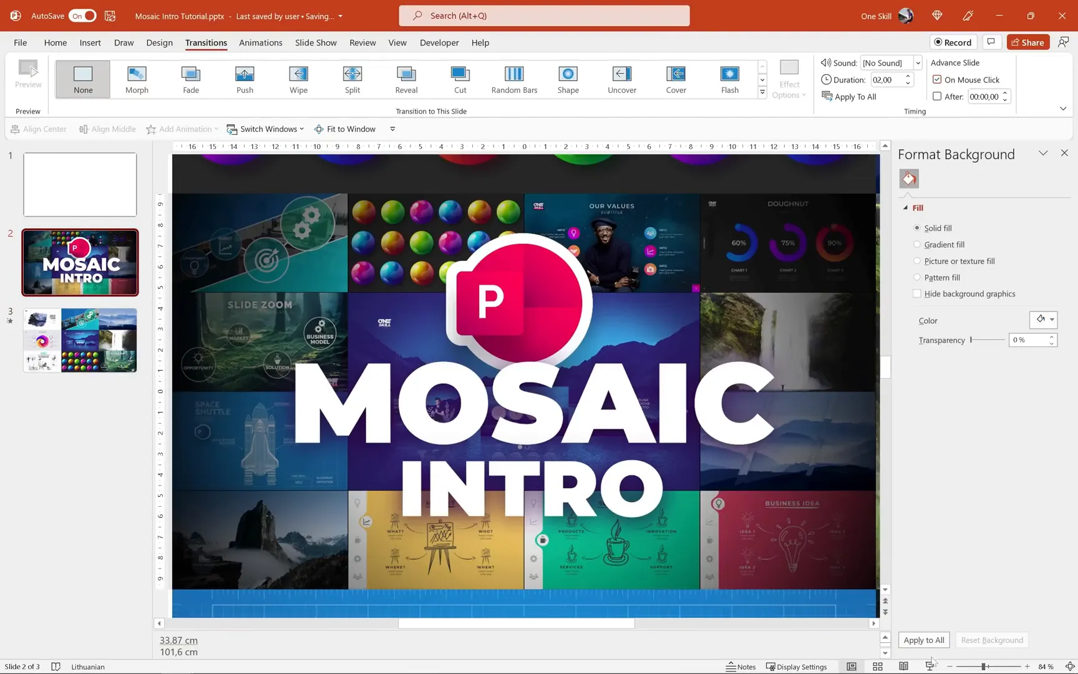This screenshot has width=1078, height=674.
Task: Switch to Reading View
Action: (x=903, y=667)
